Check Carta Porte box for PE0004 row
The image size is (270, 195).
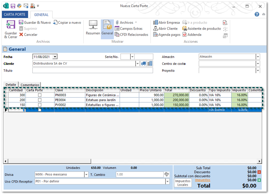pos(40,100)
